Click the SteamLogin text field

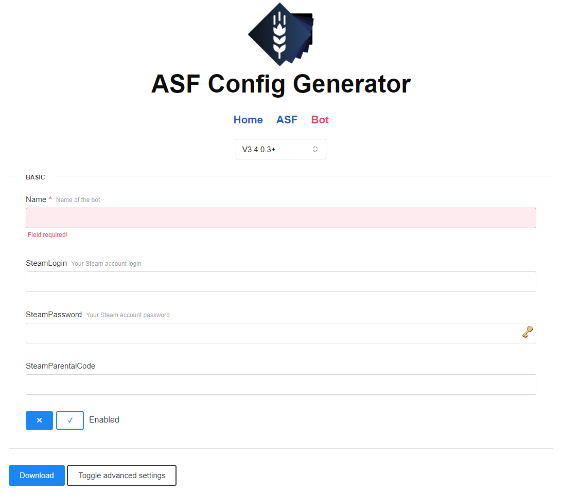click(x=280, y=282)
